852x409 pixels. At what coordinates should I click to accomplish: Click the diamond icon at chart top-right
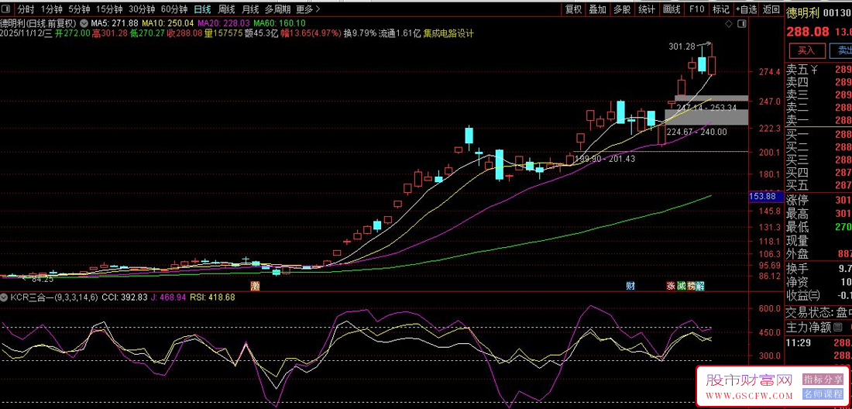(x=729, y=23)
